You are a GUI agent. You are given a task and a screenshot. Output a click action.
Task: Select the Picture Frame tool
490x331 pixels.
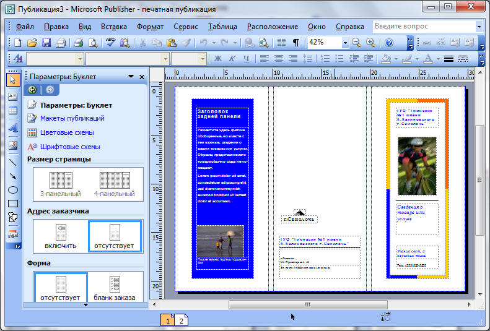tap(13, 145)
